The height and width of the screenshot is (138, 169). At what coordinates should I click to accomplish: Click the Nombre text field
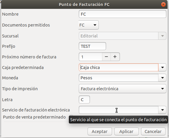click(123, 14)
